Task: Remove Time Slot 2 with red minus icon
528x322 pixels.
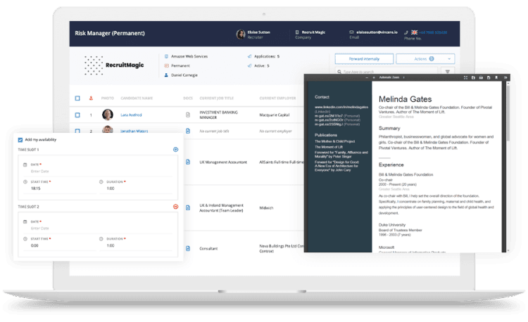Action: [x=175, y=207]
